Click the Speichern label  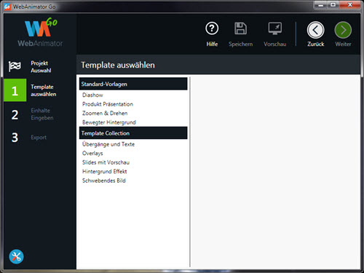click(x=240, y=44)
